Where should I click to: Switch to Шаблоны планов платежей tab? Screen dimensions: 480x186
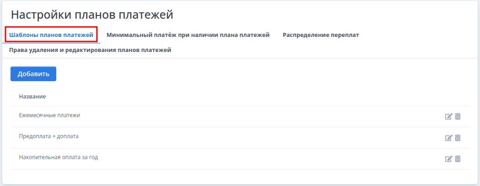click(51, 35)
